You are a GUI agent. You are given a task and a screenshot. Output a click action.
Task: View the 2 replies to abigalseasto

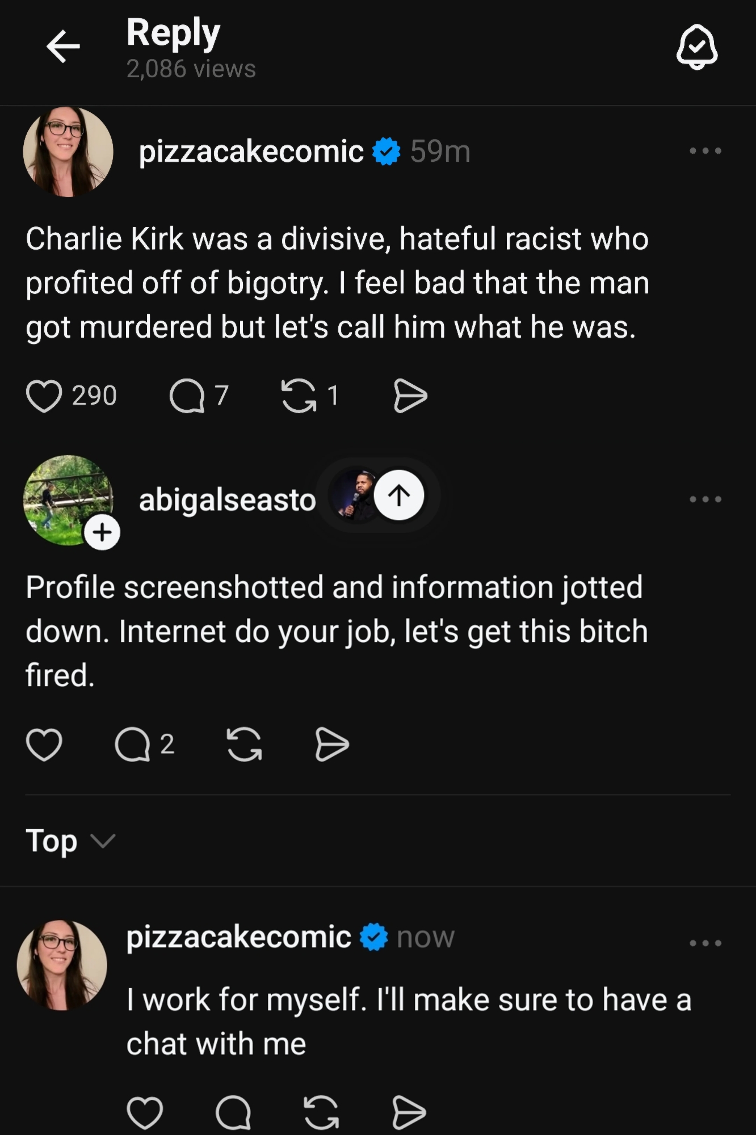[132, 744]
